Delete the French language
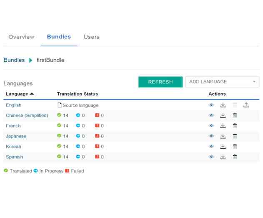 point(235,126)
